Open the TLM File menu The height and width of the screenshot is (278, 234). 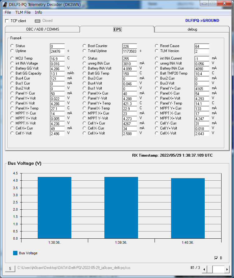pyautogui.click(x=23, y=12)
